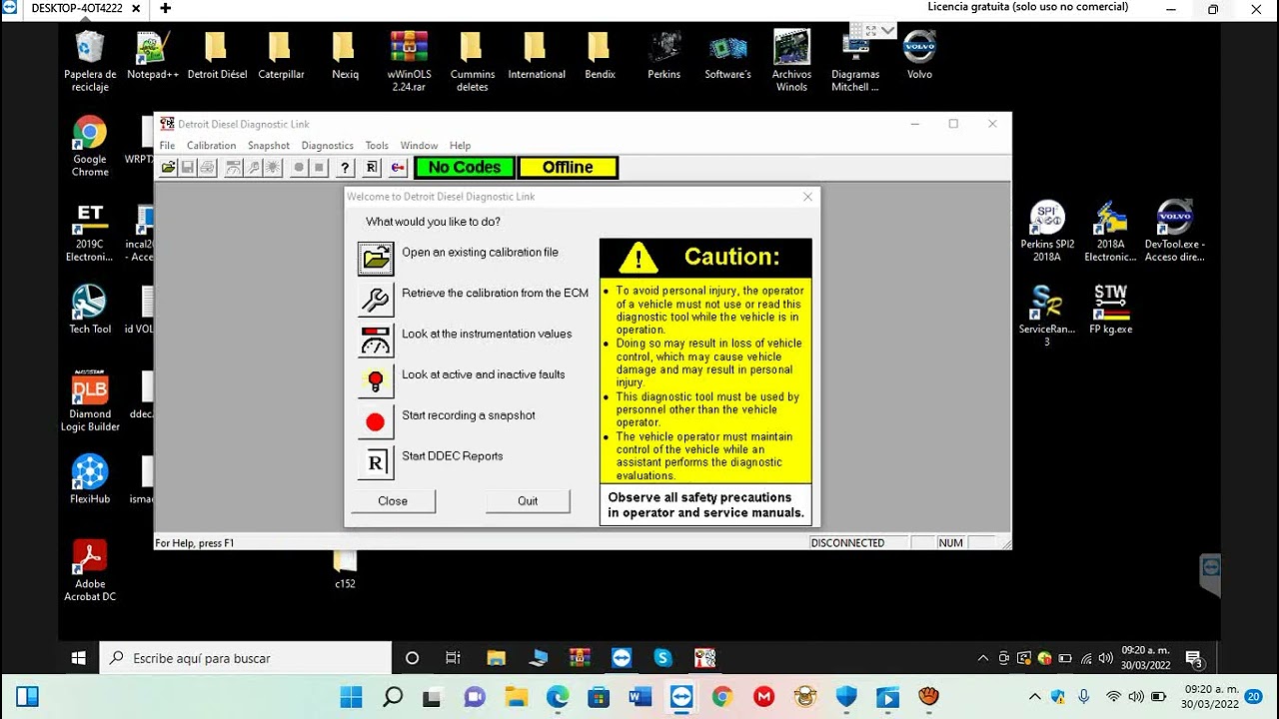
Task: Open the Nexiq desktop folder
Action: [345, 56]
